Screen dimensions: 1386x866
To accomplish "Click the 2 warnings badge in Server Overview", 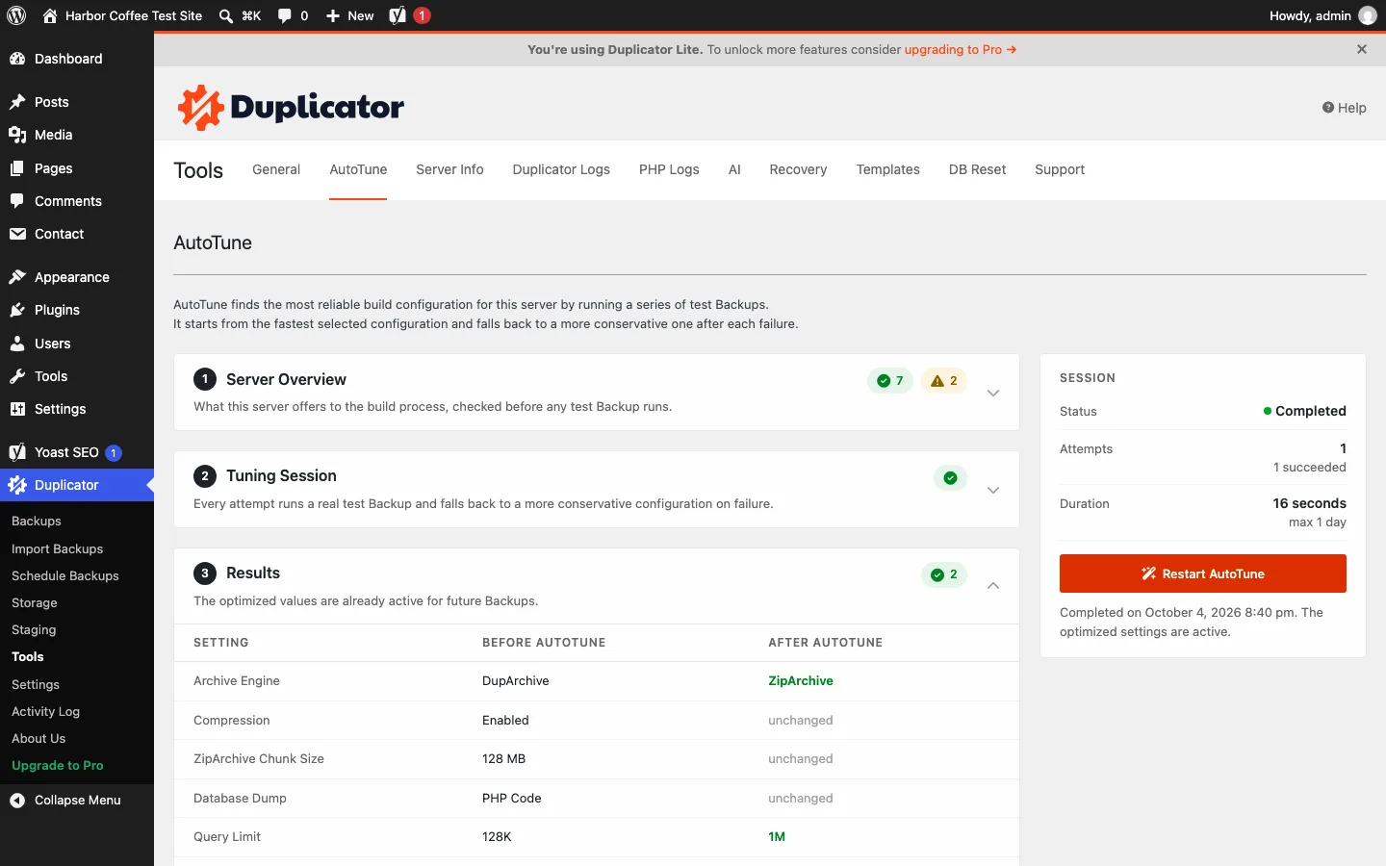I will [943, 381].
